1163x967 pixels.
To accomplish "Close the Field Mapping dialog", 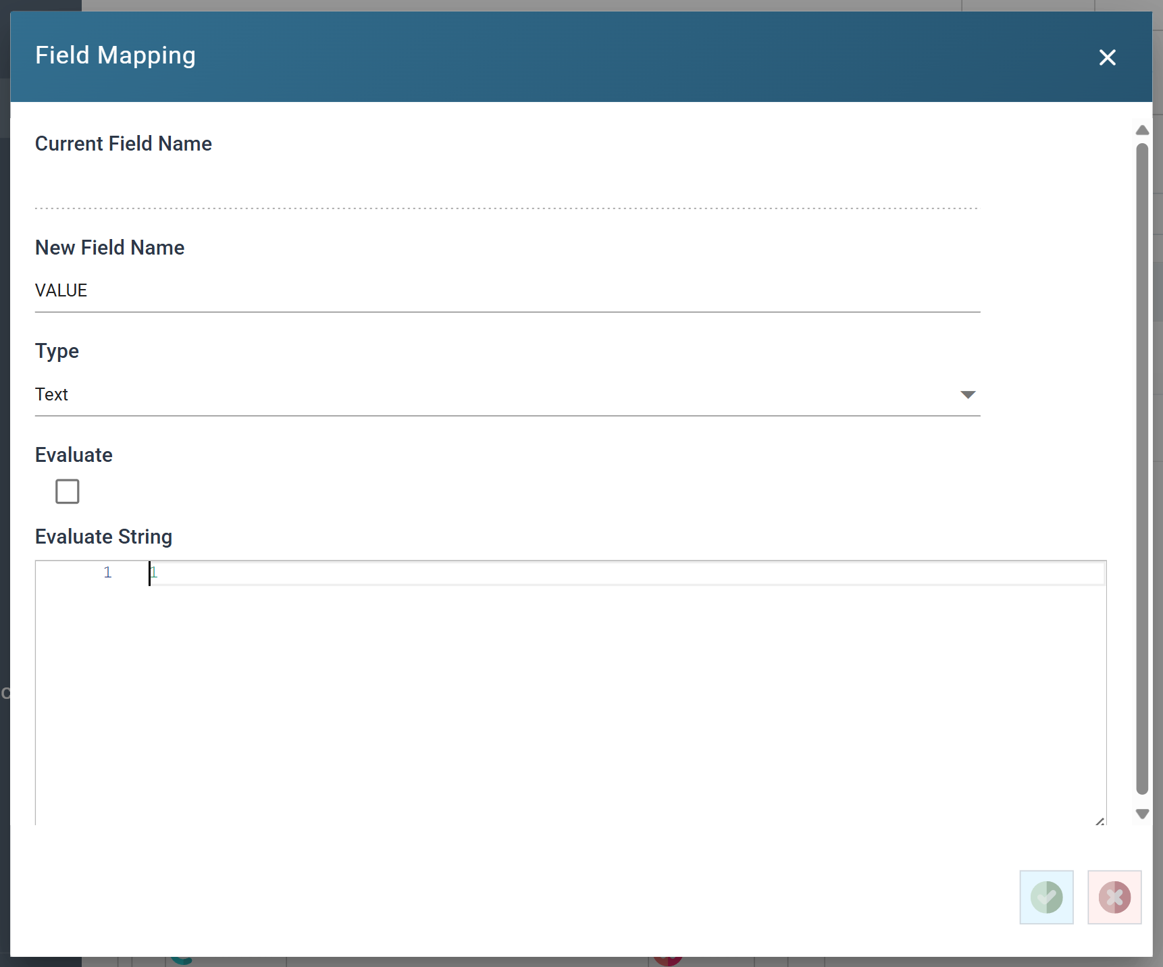I will tap(1107, 57).
